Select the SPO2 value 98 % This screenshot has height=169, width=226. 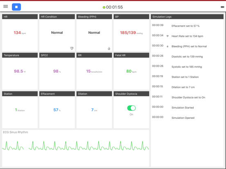tap(57, 71)
